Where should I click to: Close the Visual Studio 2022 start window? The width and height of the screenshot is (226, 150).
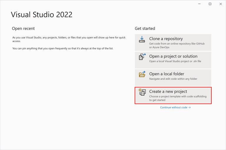221,4
